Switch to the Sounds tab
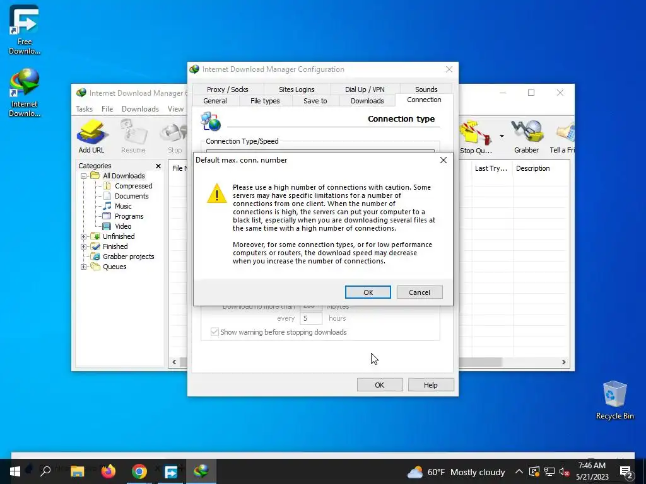 [426, 89]
